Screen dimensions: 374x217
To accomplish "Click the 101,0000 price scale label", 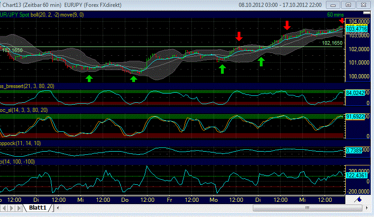I will coord(359,63).
